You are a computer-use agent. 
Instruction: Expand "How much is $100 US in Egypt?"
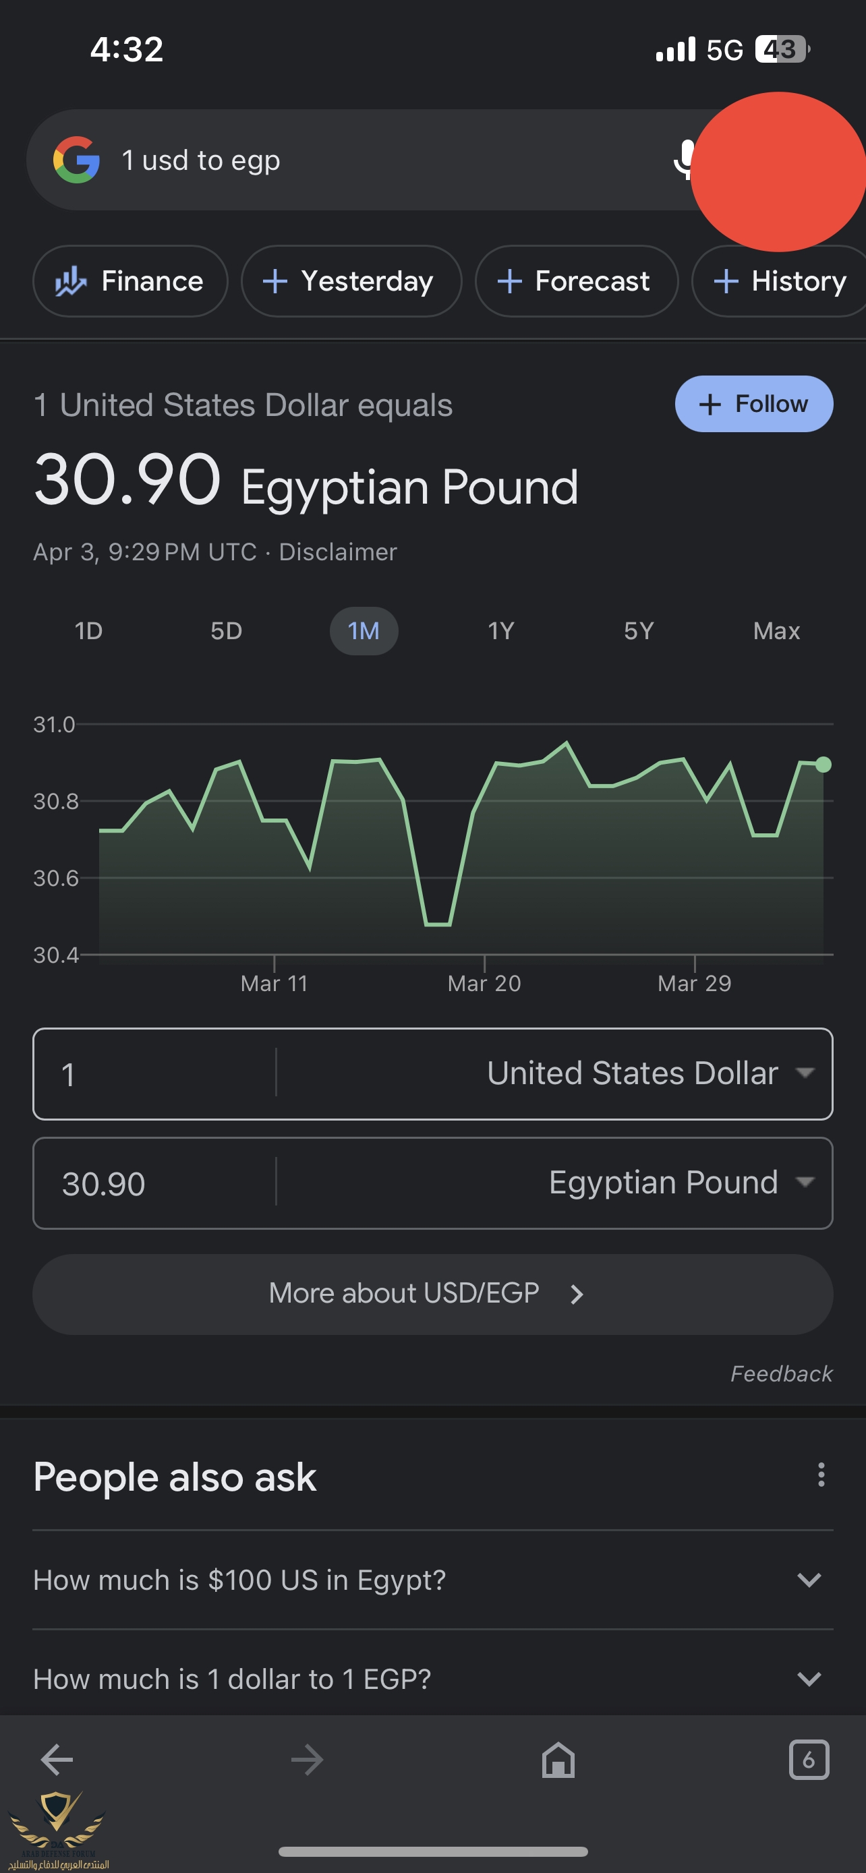432,1580
